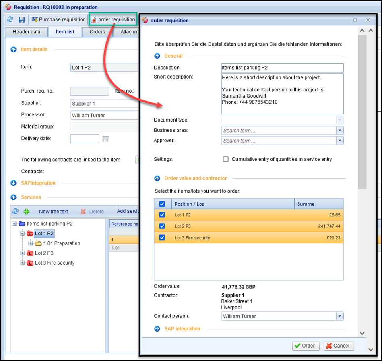Screen dimensions: 382x361
Task: Expand the Lot 3 Fire security tree node
Action: click(23, 263)
